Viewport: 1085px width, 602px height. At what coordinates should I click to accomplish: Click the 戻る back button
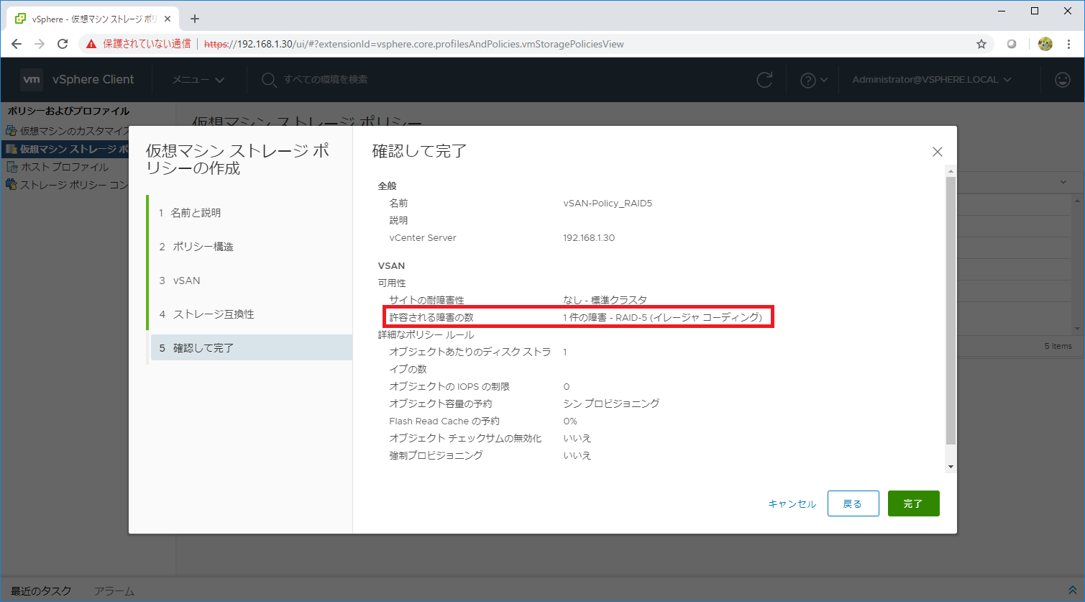point(853,503)
